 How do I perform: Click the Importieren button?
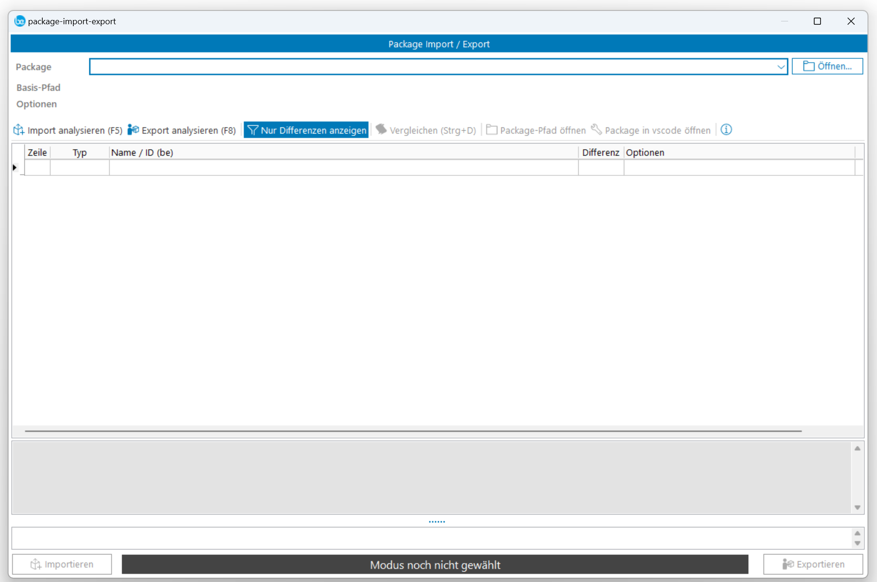pos(62,564)
